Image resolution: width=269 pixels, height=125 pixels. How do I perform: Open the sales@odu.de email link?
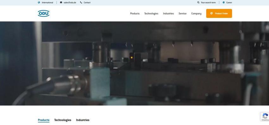[70, 3]
